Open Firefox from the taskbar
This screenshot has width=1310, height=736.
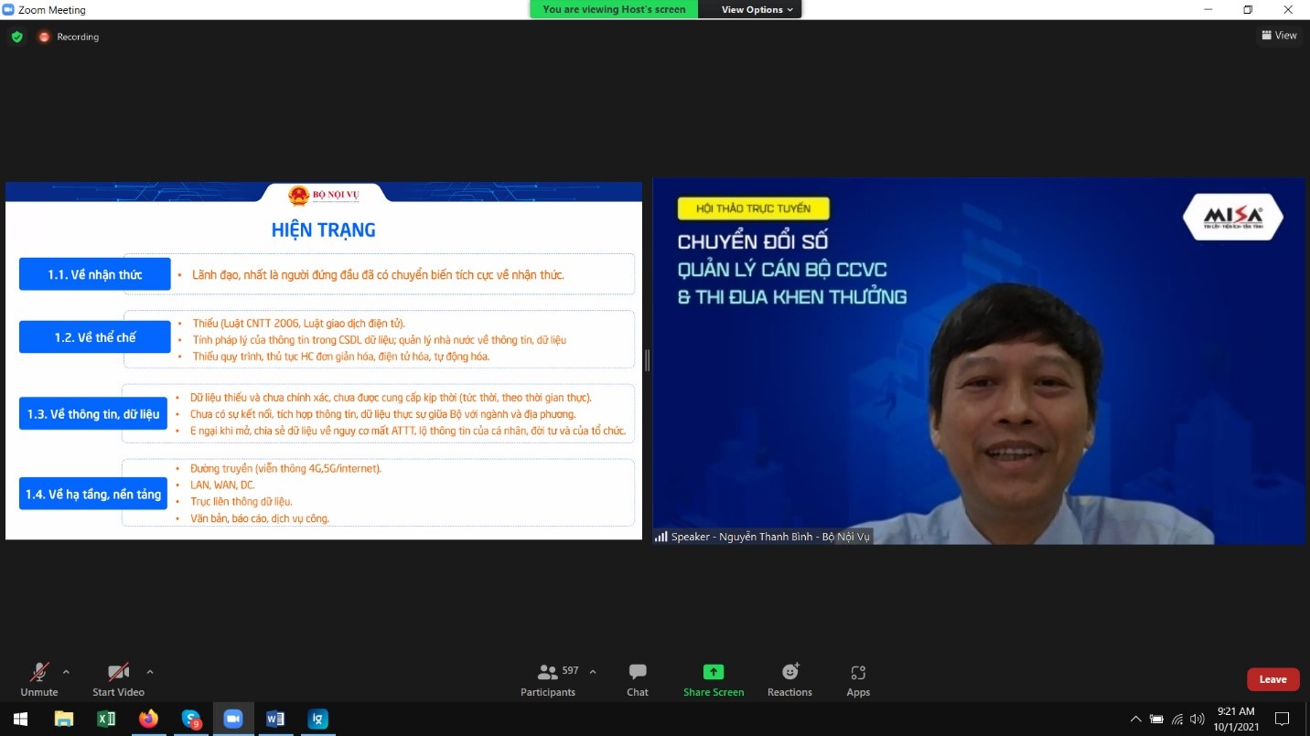pos(148,719)
